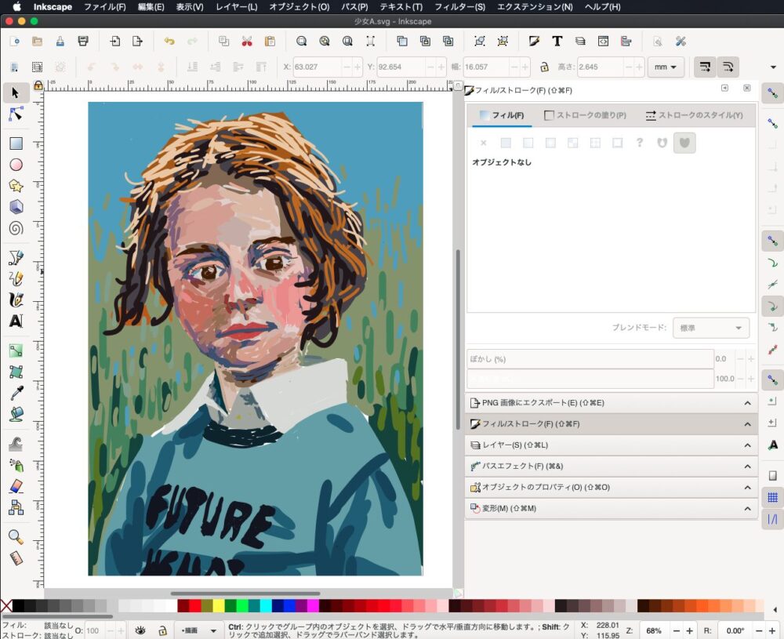Image resolution: width=784 pixels, height=639 pixels.
Task: Open the mm units dropdown
Action: (665, 67)
